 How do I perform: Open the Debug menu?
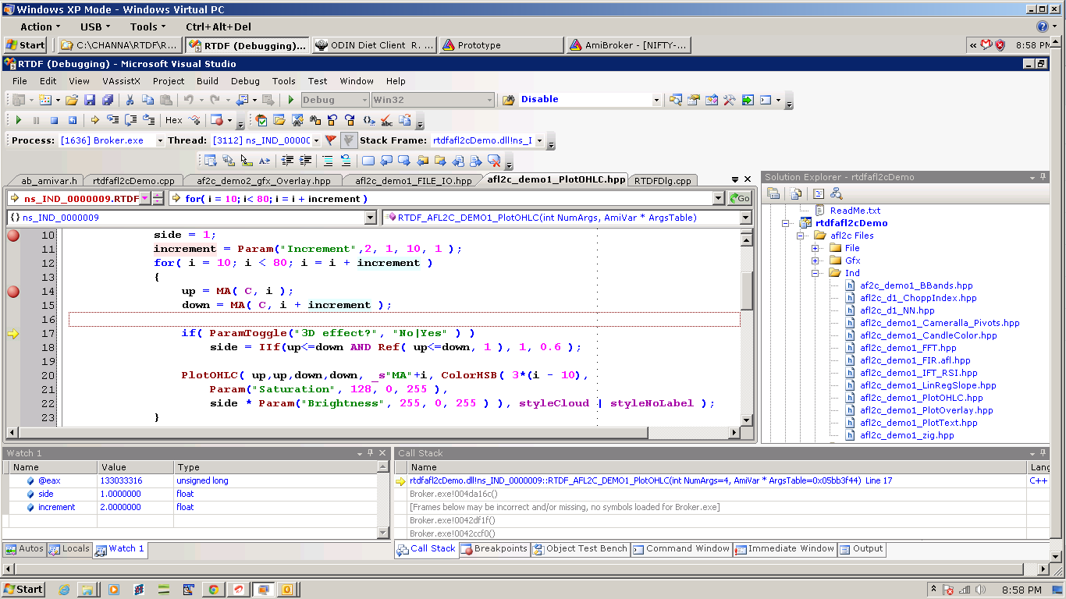click(x=245, y=81)
